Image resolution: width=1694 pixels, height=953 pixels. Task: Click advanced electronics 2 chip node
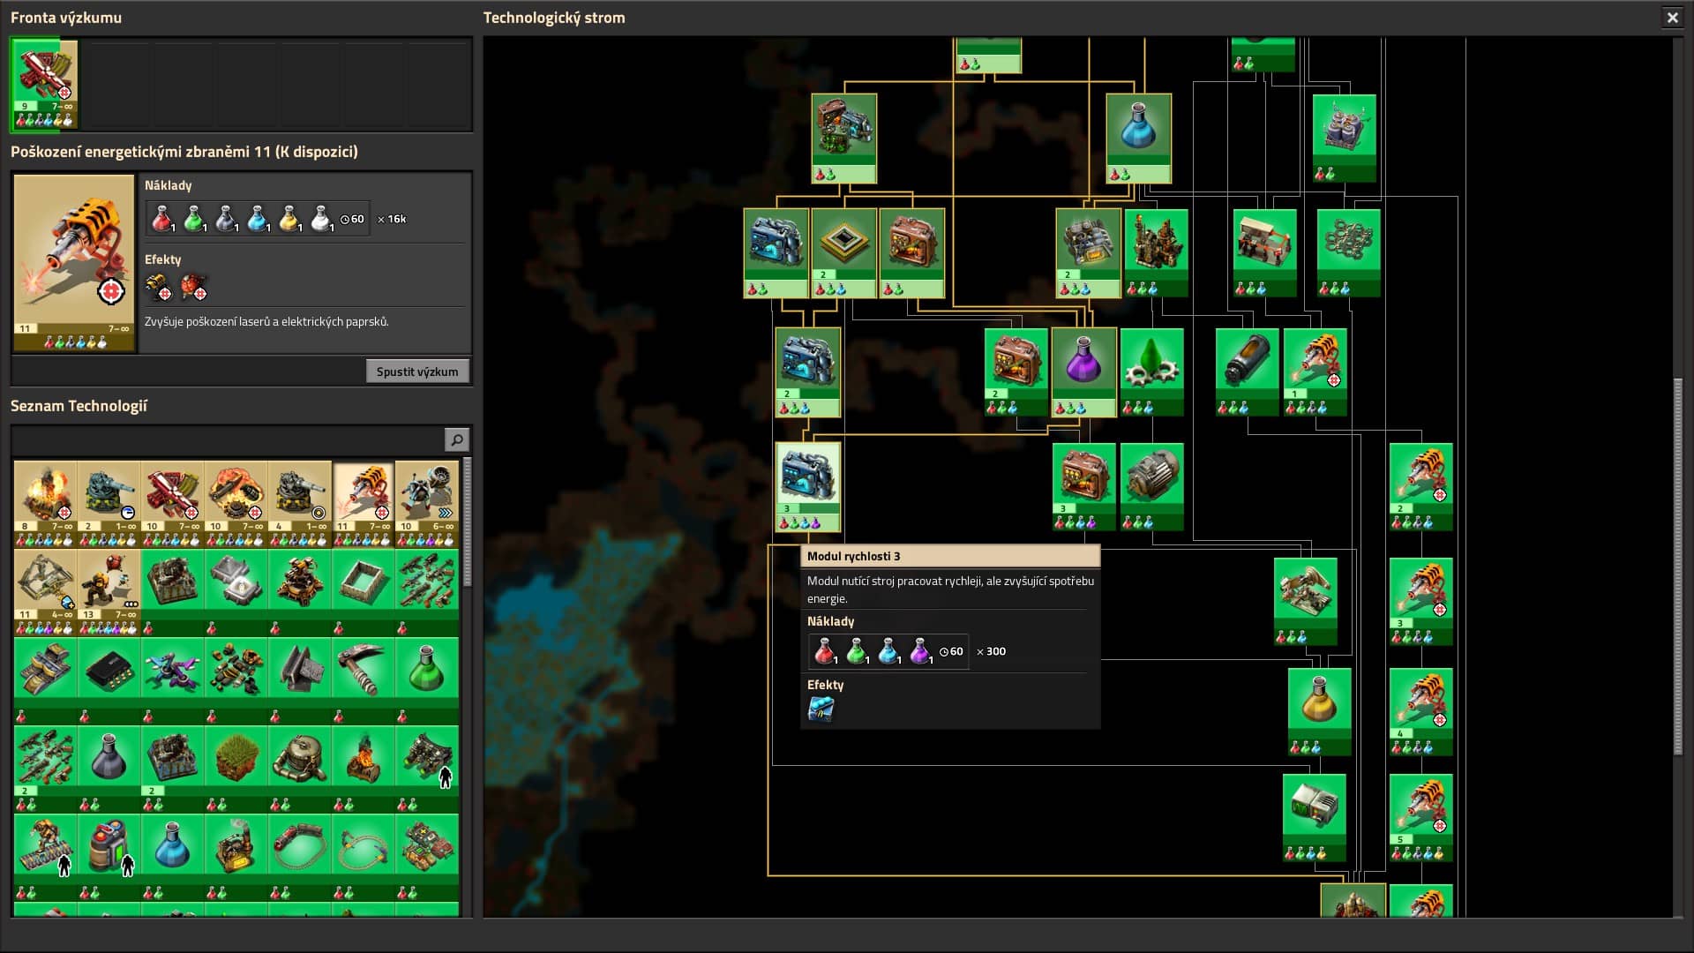coord(844,253)
